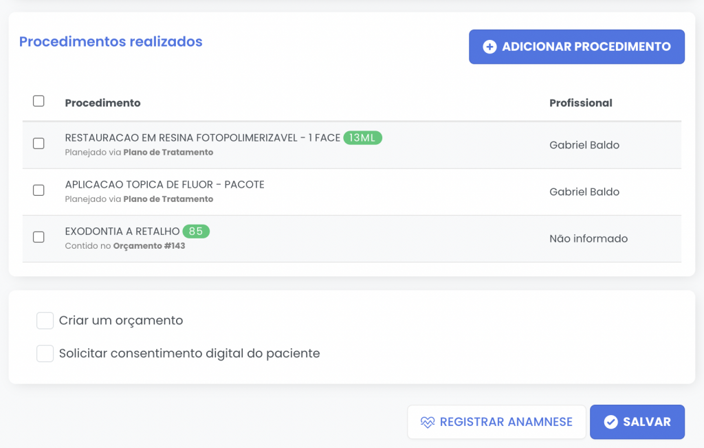Open the Orçamento #143 link
Image resolution: width=704 pixels, height=448 pixels.
click(149, 246)
